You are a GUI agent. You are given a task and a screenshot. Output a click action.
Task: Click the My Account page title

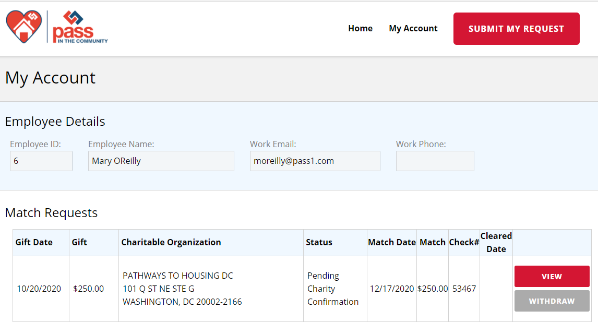click(50, 78)
